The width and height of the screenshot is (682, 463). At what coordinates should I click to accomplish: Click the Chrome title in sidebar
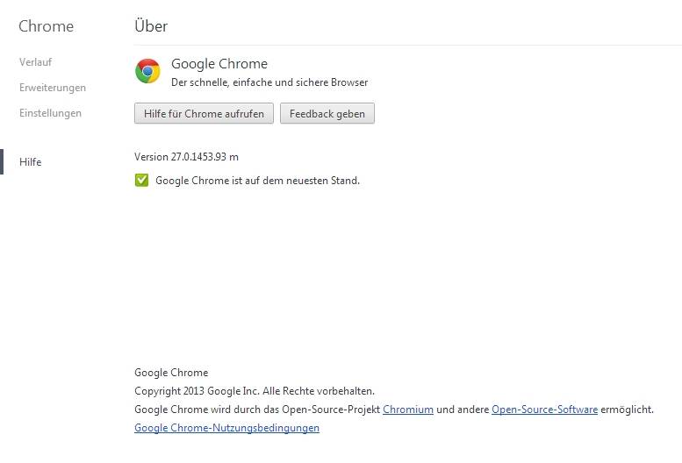tap(47, 26)
